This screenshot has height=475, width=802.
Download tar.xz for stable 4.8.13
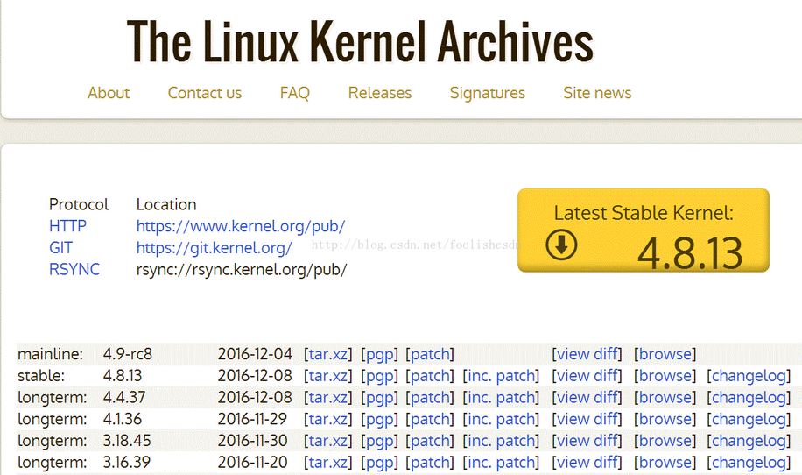coord(327,376)
